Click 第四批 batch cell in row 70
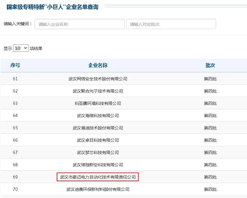The height and width of the screenshot is (198, 247). point(210,189)
